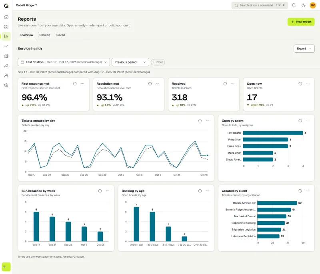The width and height of the screenshot is (320, 274).
Task: Expand the Last 30 days date range dropdown
Action: (64, 62)
